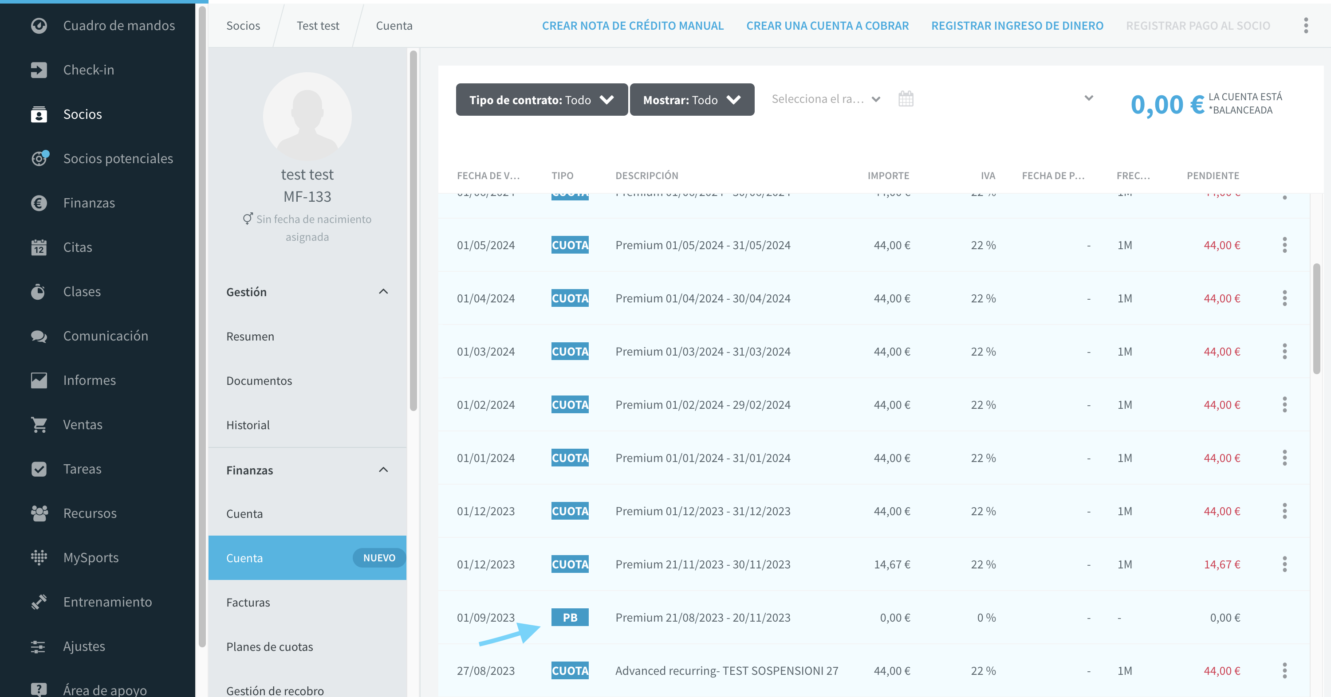The height and width of the screenshot is (697, 1331).
Task: Collapse the Finanzas section chevron
Action: pos(383,470)
